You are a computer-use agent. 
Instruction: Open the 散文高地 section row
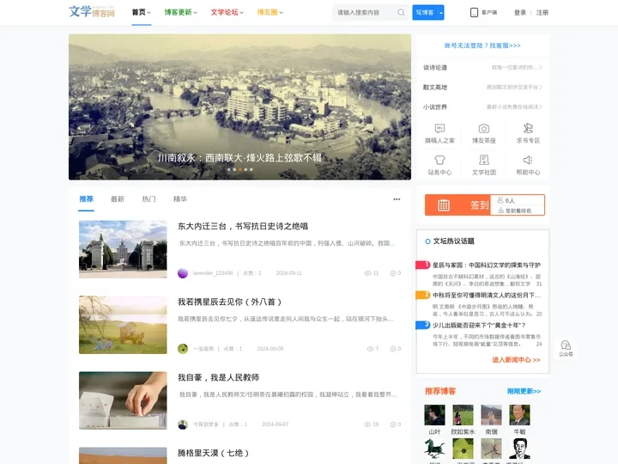click(482, 87)
